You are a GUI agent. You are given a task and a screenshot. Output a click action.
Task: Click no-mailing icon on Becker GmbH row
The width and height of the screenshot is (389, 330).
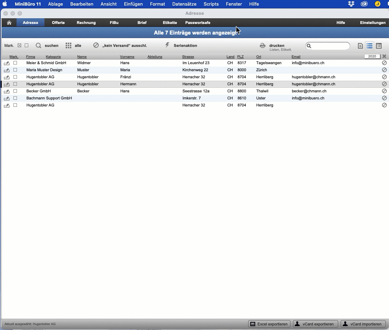[384, 91]
